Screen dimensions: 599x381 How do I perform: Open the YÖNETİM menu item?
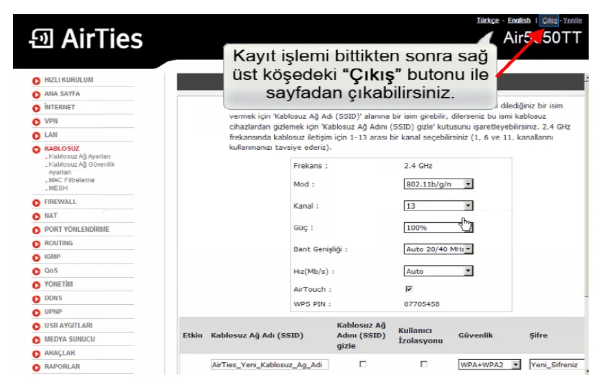(58, 284)
